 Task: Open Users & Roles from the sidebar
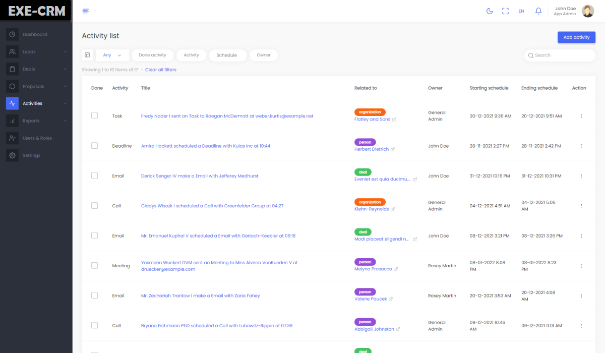pos(37,138)
